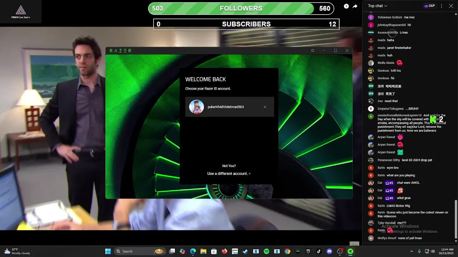
Task: Click the microphone tray icon
Action: point(419,251)
